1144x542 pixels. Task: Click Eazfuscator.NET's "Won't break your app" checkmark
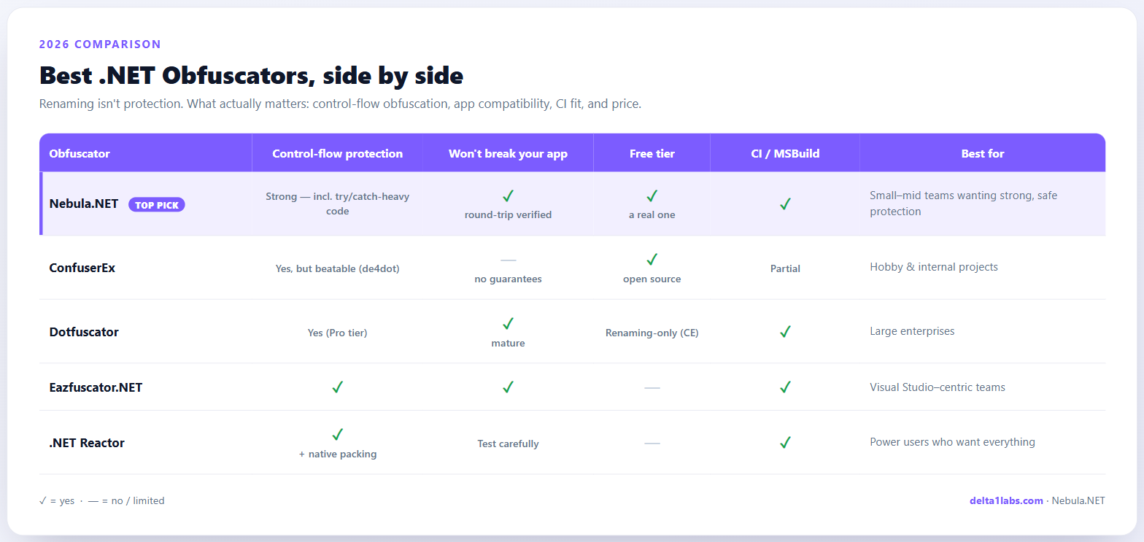tap(509, 387)
